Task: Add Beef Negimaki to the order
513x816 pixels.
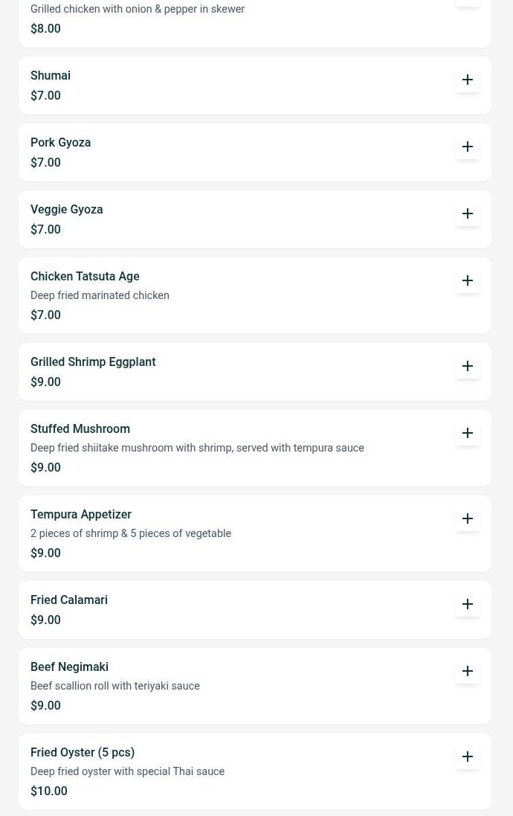Action: pyautogui.click(x=468, y=671)
